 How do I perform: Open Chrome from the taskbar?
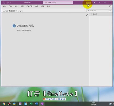pos(4,104)
